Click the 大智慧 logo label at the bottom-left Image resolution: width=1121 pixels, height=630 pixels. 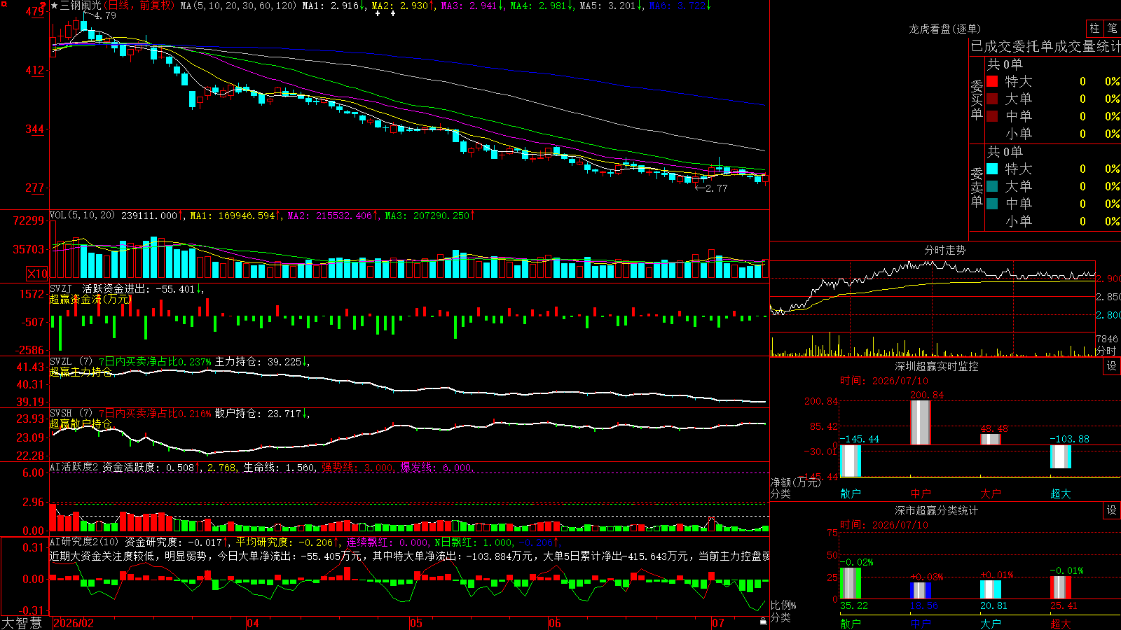pyautogui.click(x=22, y=623)
